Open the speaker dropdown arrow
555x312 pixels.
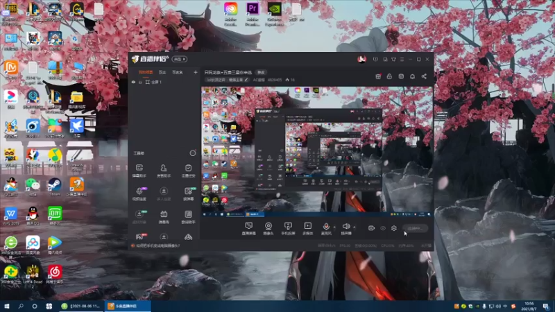(355, 227)
